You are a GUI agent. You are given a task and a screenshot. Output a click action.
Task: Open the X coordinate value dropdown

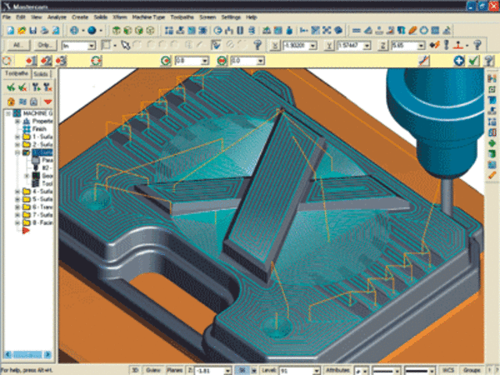pos(312,46)
